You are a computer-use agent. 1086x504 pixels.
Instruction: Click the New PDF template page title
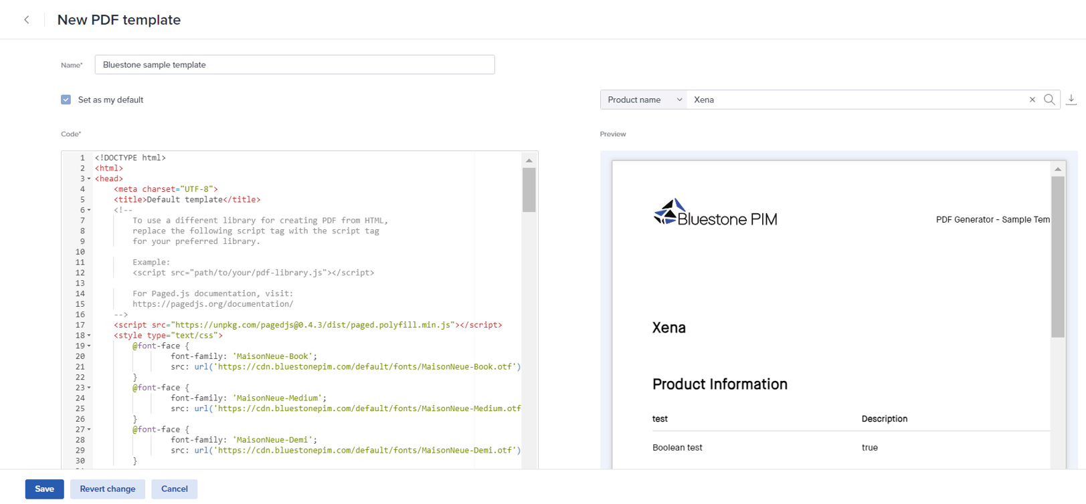tap(119, 20)
